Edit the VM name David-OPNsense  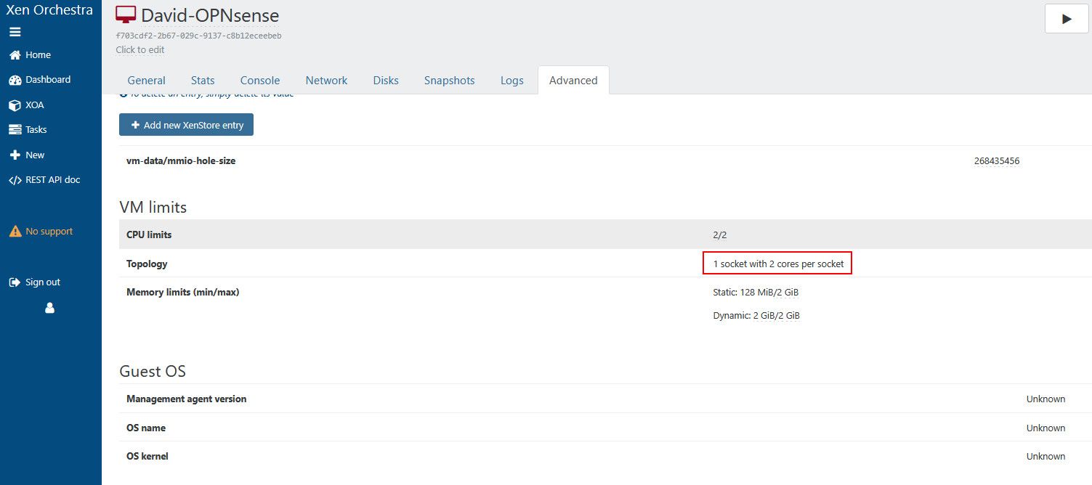click(210, 15)
